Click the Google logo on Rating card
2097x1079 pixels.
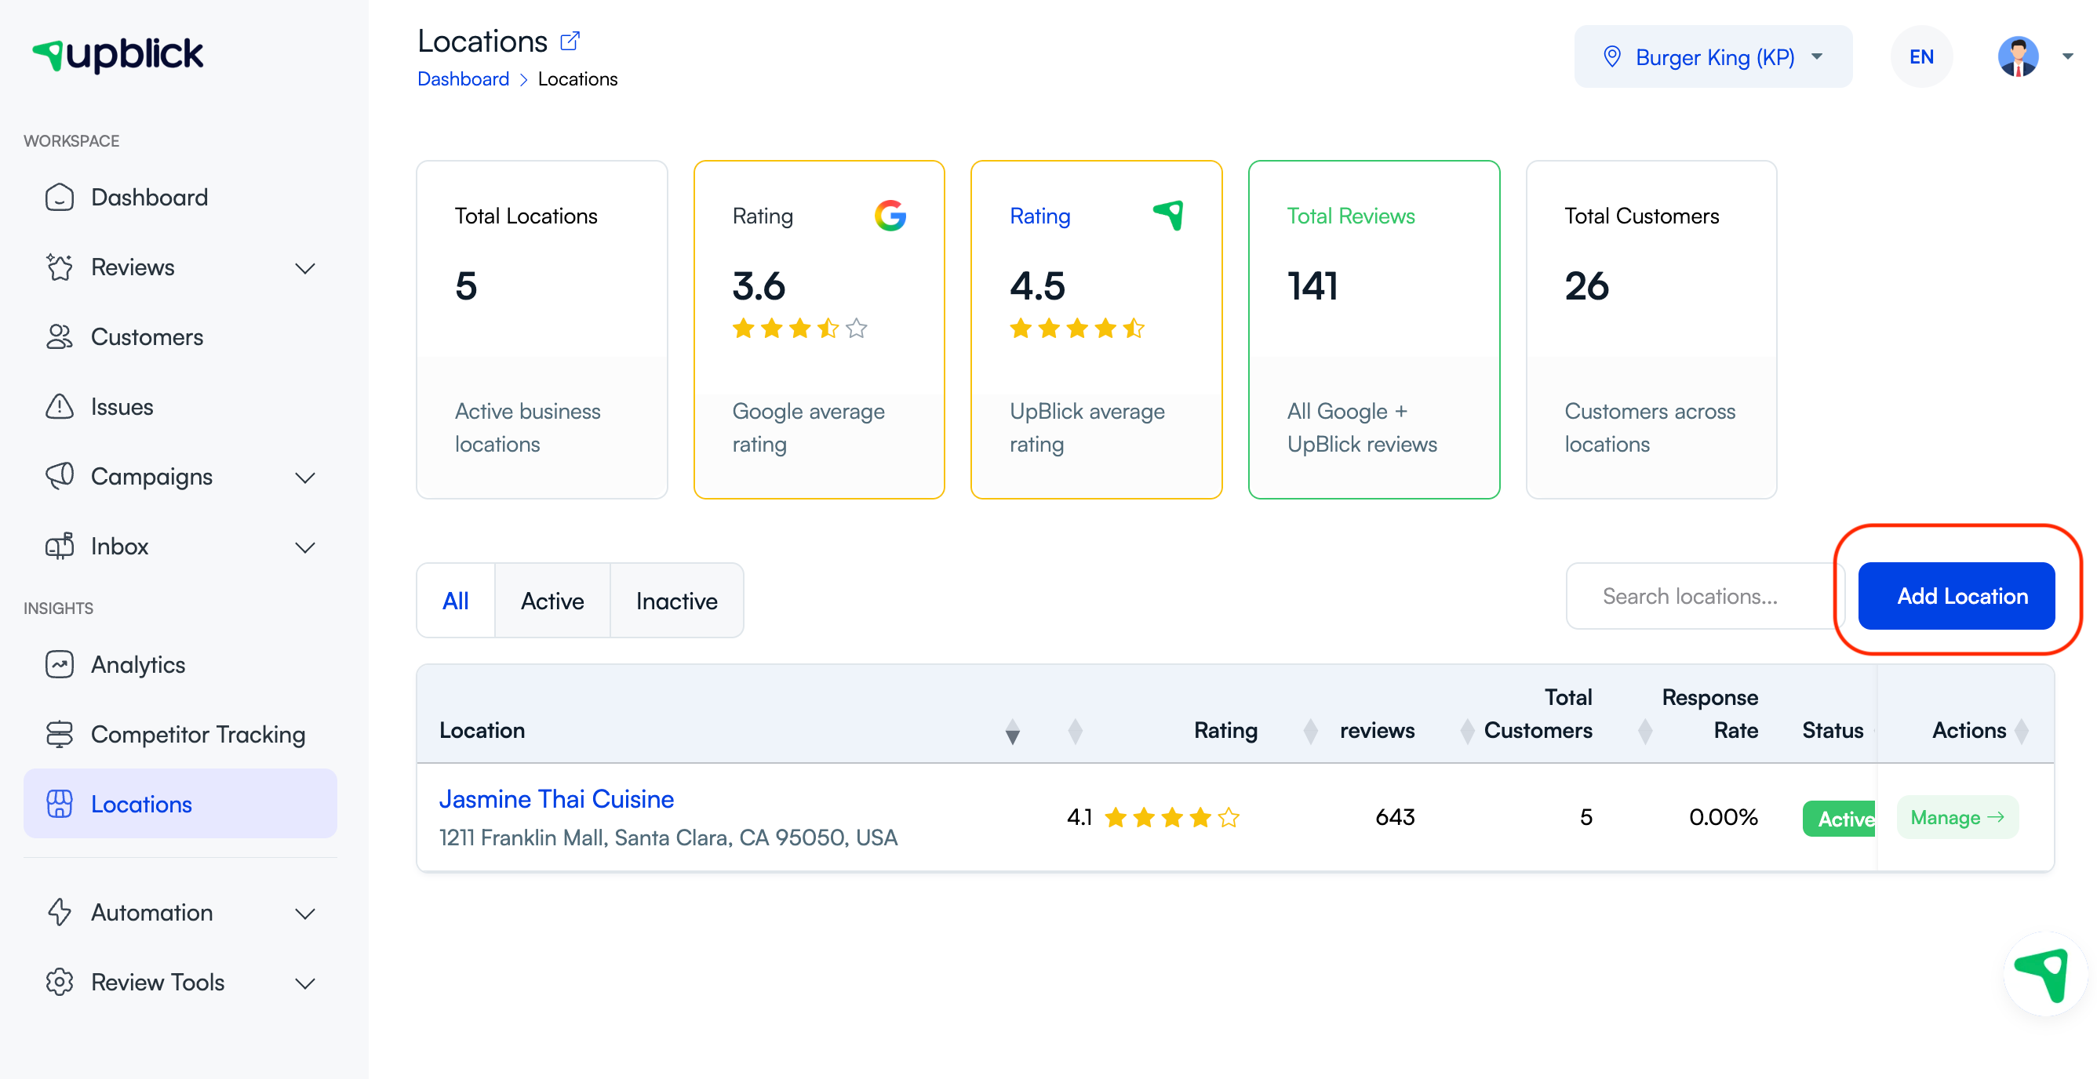click(890, 216)
